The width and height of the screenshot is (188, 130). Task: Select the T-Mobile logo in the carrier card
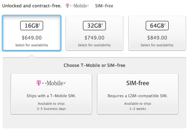[x=51, y=83]
